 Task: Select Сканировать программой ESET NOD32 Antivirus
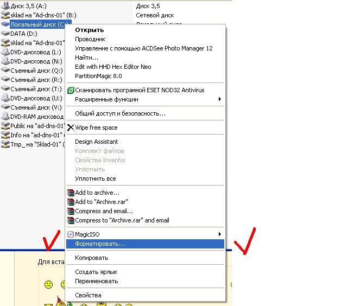(x=145, y=90)
